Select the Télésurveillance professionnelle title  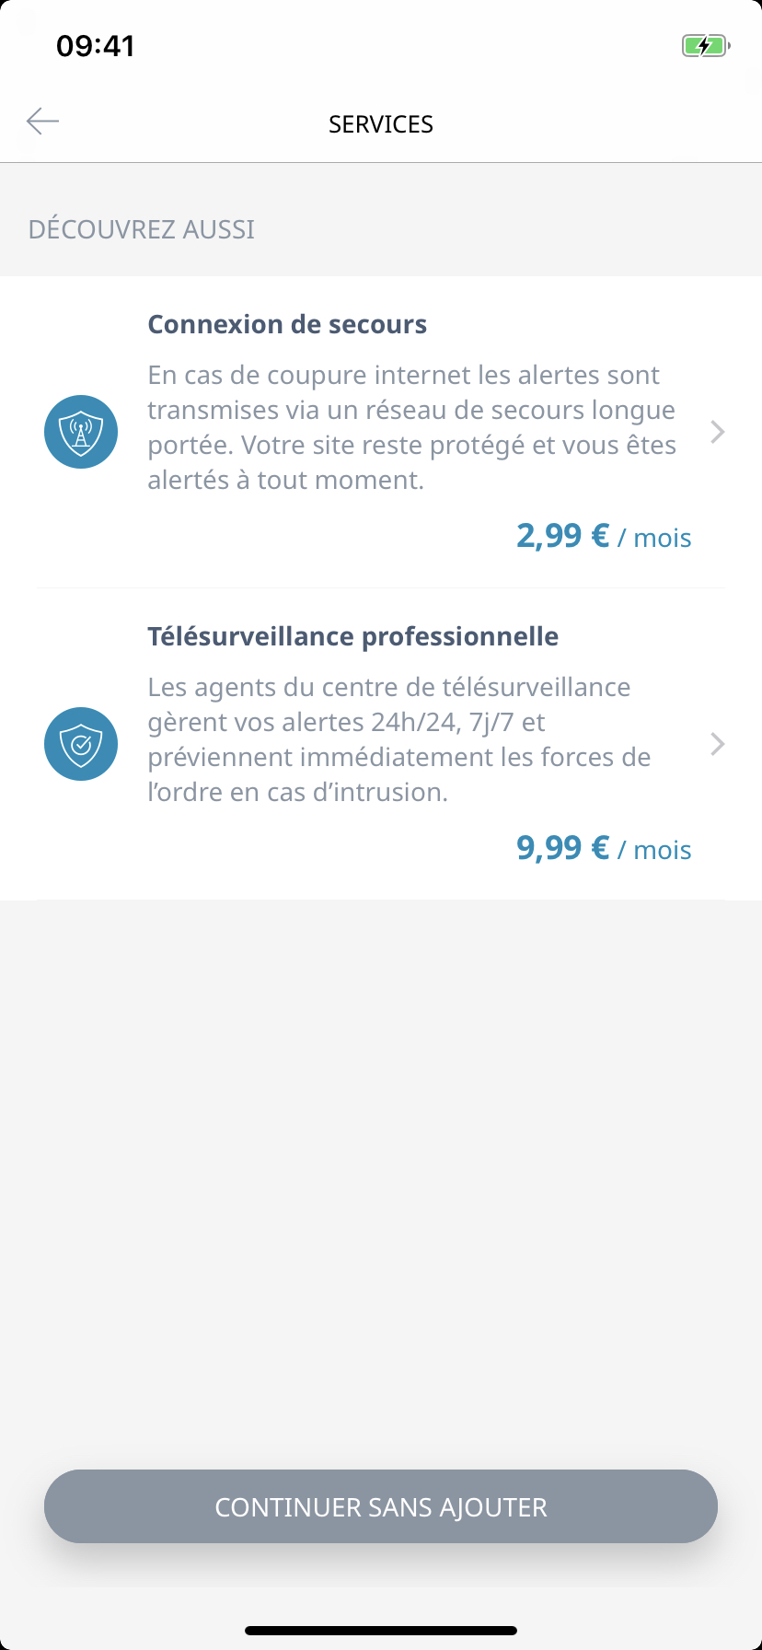point(353,636)
